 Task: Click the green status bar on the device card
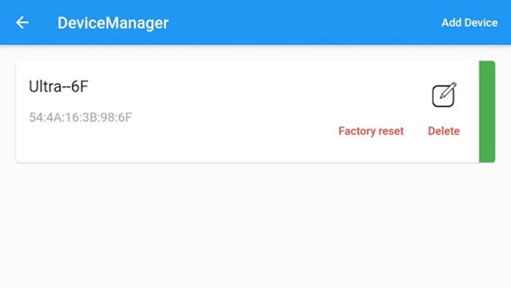coord(487,112)
